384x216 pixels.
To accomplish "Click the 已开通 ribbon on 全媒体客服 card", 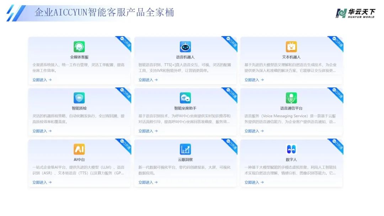I will click(x=124, y=42).
